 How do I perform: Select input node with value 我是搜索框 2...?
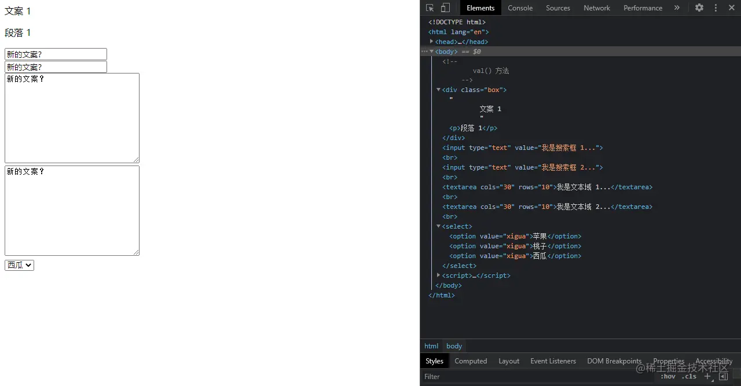click(x=523, y=167)
